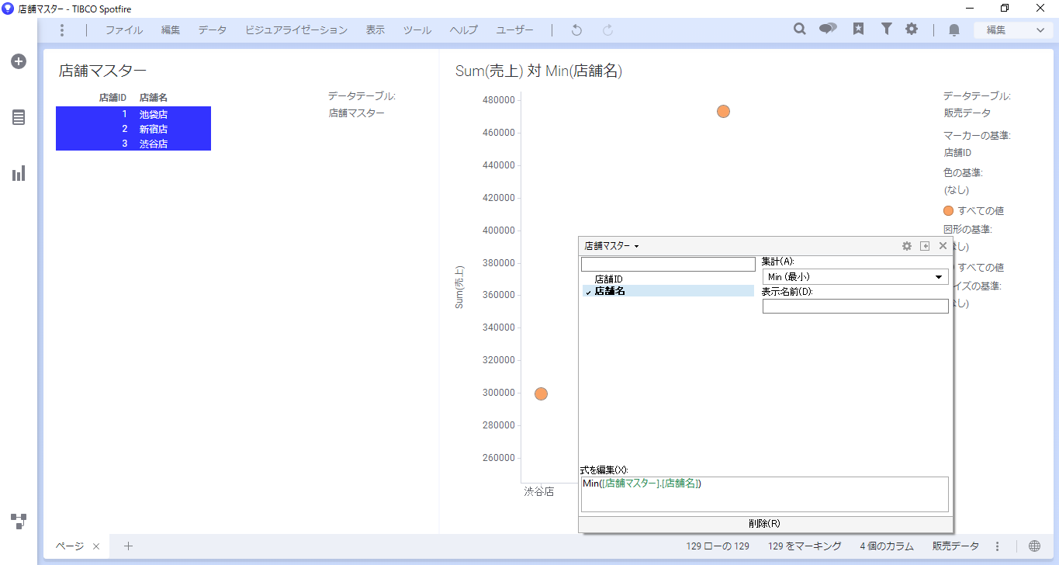Click 129 をマーキング in status bar
Image resolution: width=1059 pixels, height=565 pixels.
point(805,546)
